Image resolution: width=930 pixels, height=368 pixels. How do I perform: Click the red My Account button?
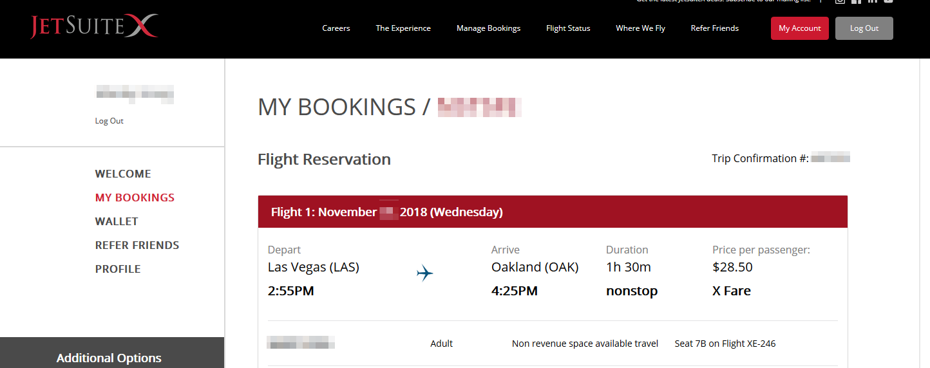coord(800,28)
